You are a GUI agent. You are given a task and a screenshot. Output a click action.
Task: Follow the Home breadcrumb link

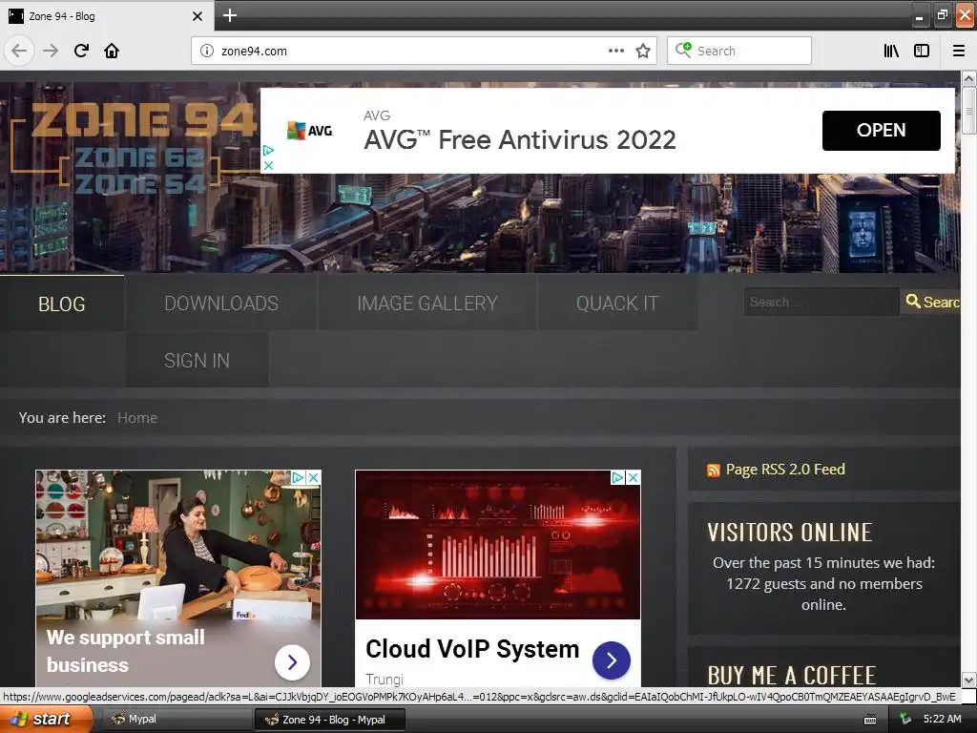tap(137, 418)
